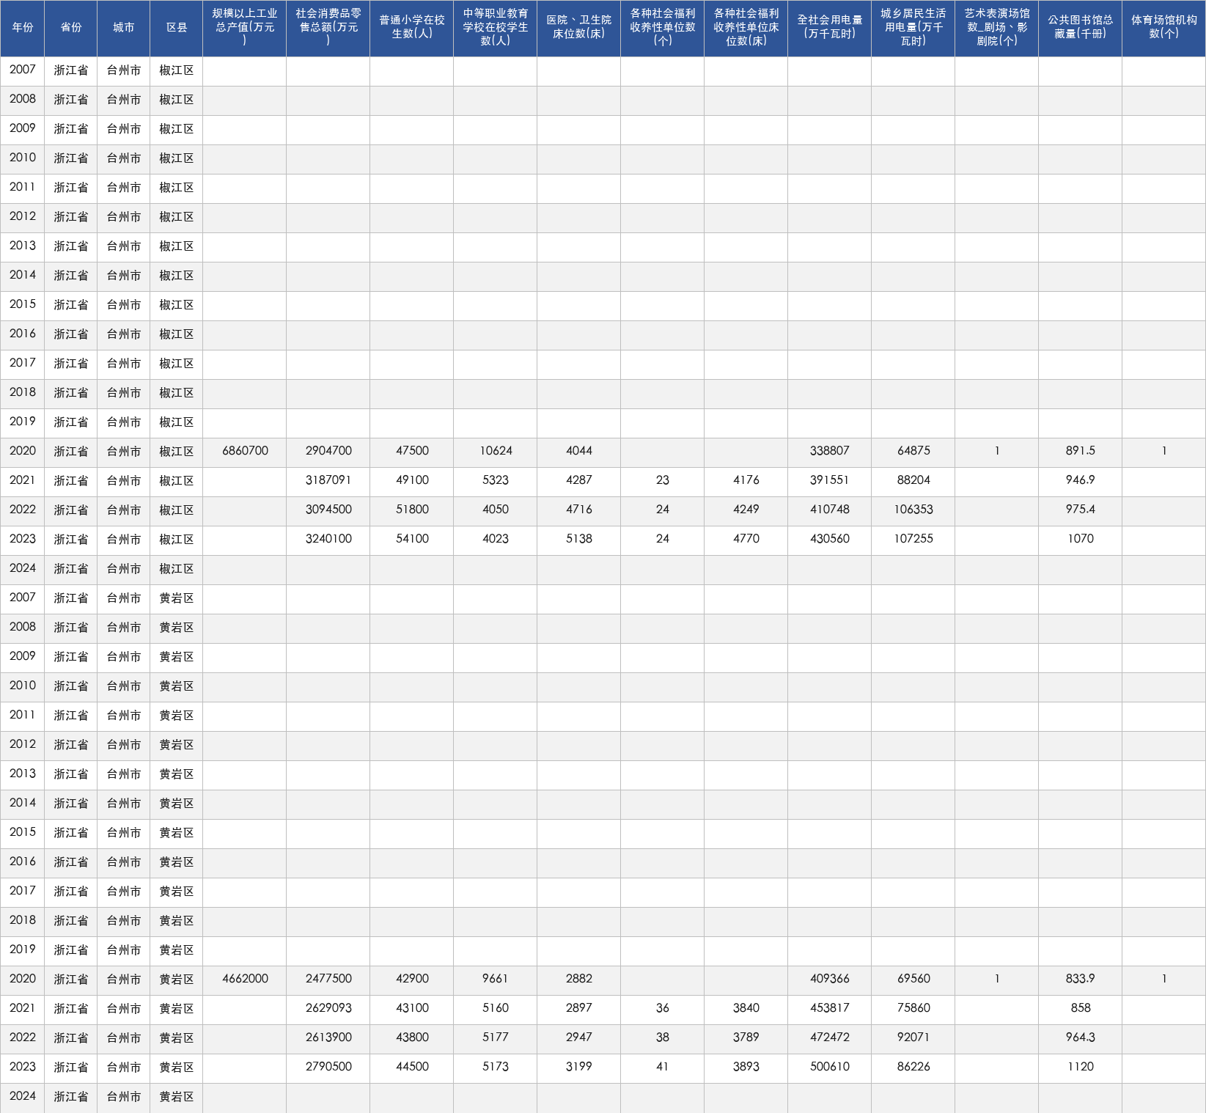Select the 医院、卫生院床位数 header

tap(579, 28)
